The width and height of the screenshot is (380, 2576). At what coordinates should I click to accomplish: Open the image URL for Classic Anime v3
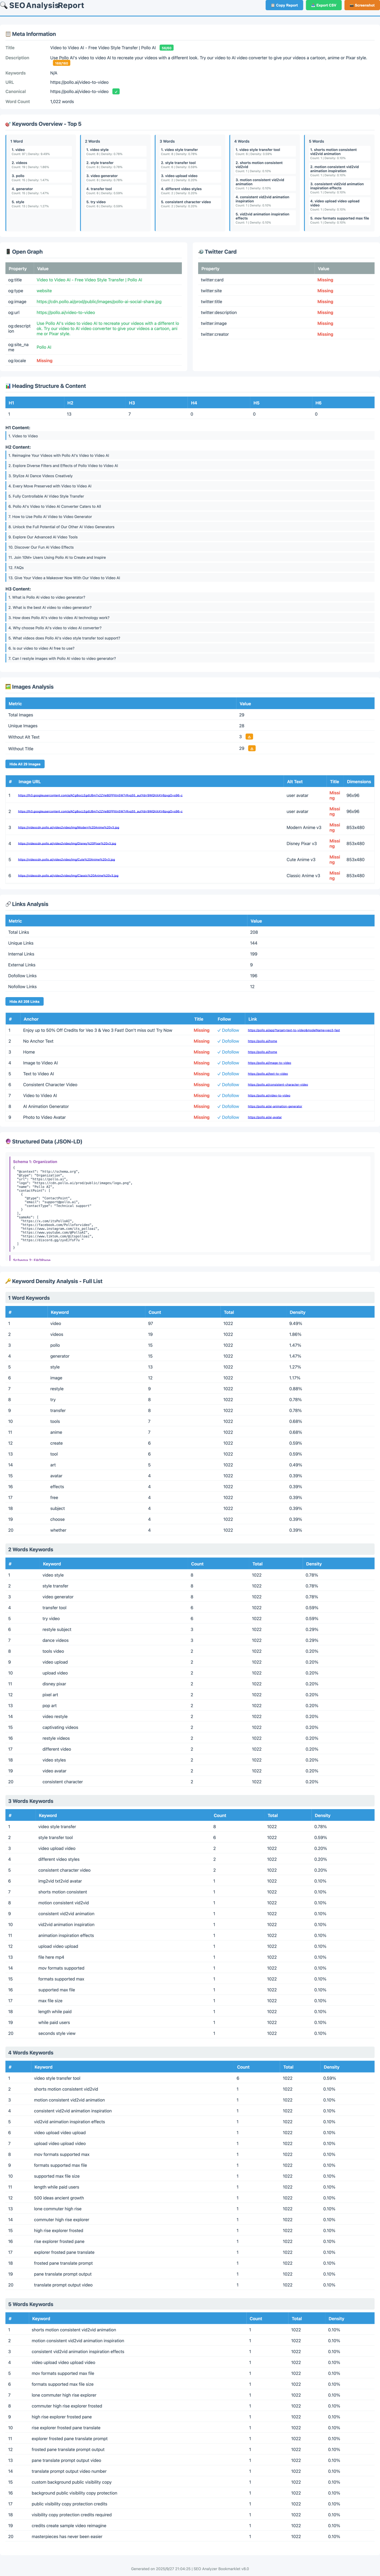tap(68, 875)
